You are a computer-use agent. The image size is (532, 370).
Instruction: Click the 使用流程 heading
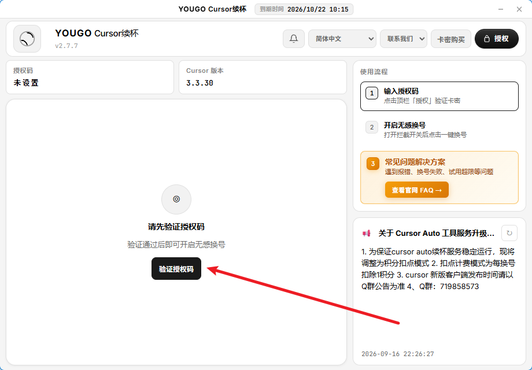coord(374,72)
